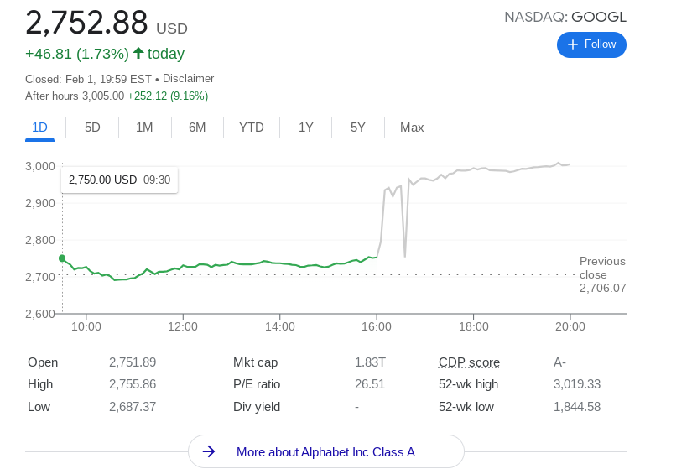The image size is (692, 469).
Task: Click the High value 2,755.86
Action: click(x=133, y=384)
